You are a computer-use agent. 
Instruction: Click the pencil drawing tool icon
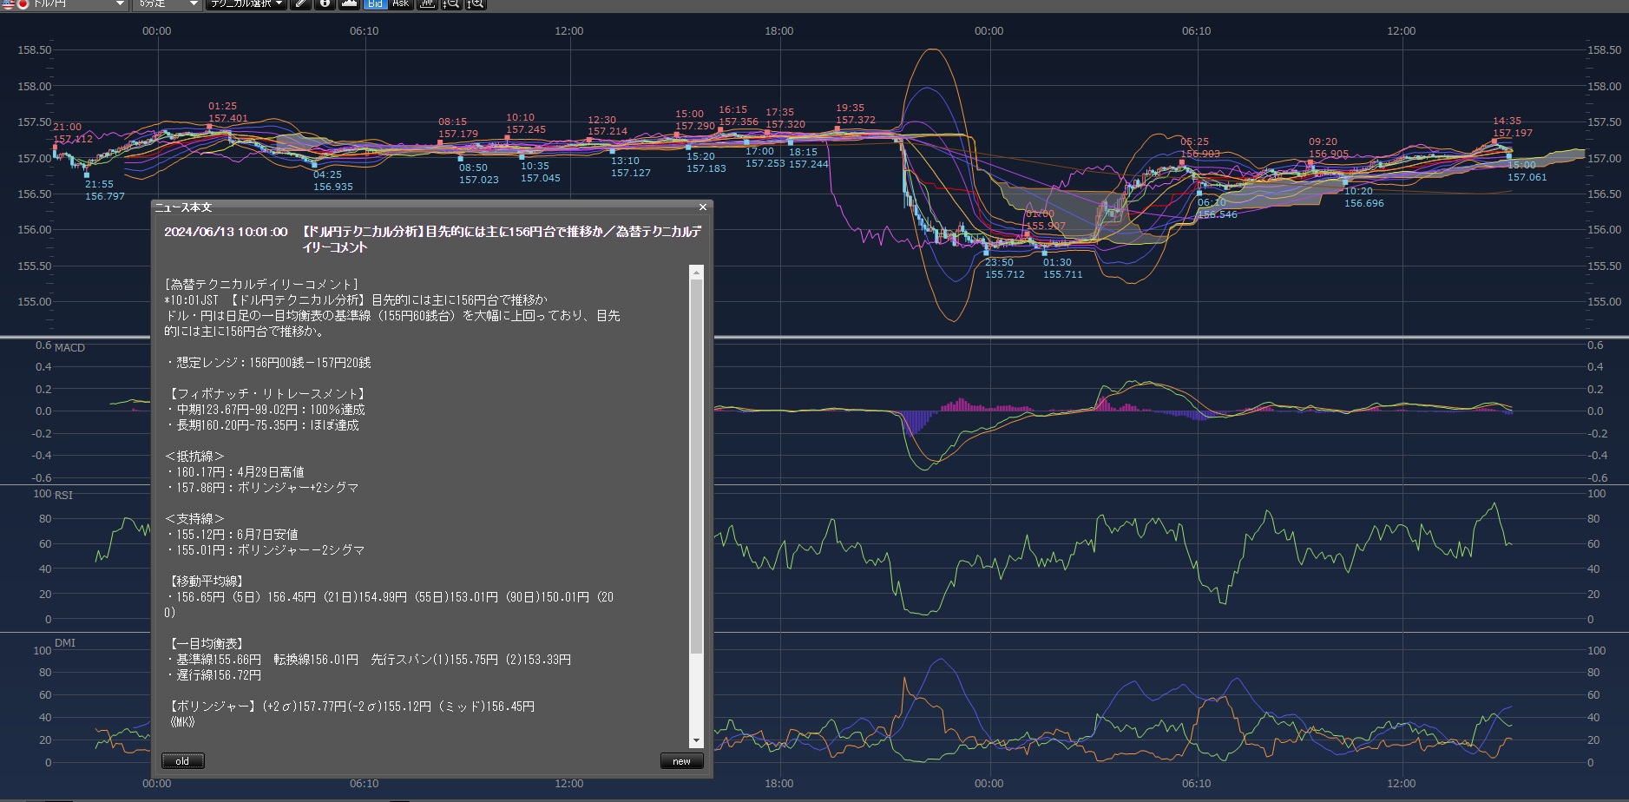coord(300,3)
